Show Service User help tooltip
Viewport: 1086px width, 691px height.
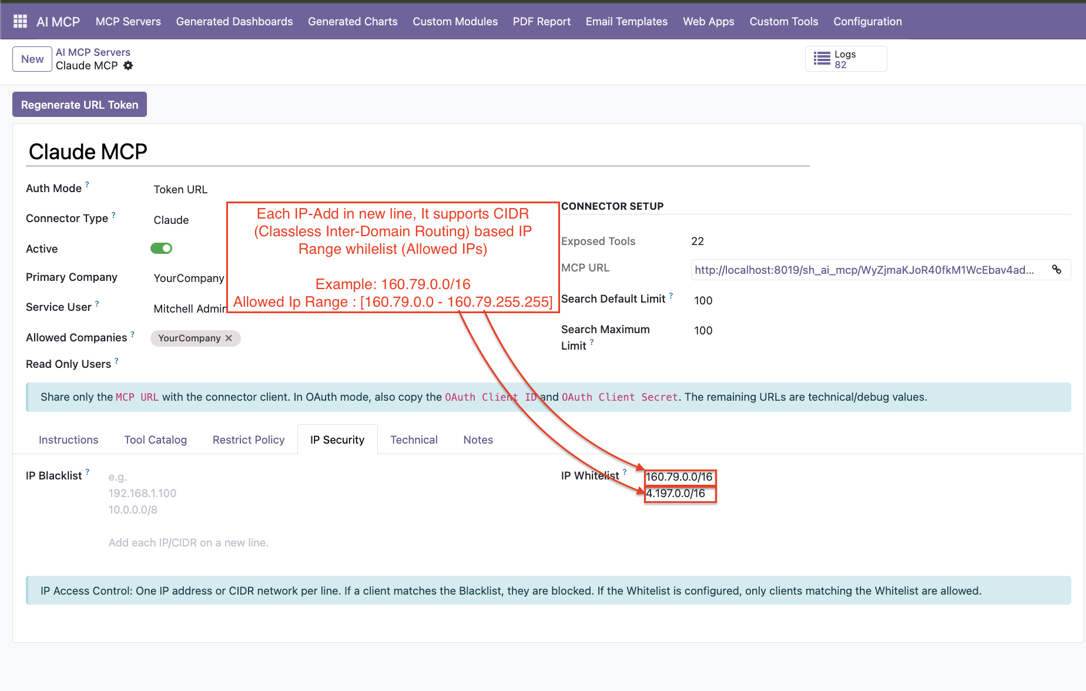coord(97,304)
